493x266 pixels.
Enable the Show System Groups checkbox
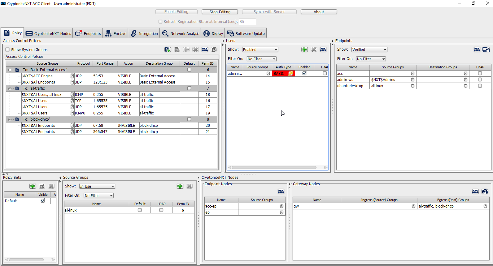7,49
